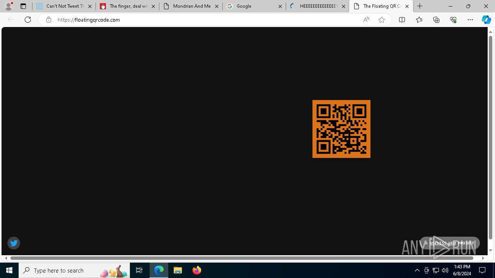Open Browser essentials
This screenshot has height=278, width=495.
tap(453, 20)
